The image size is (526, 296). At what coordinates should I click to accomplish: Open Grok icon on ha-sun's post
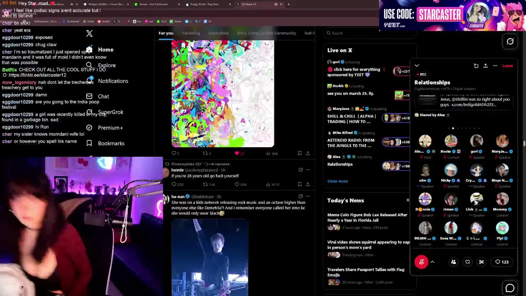pyautogui.click(x=300, y=197)
